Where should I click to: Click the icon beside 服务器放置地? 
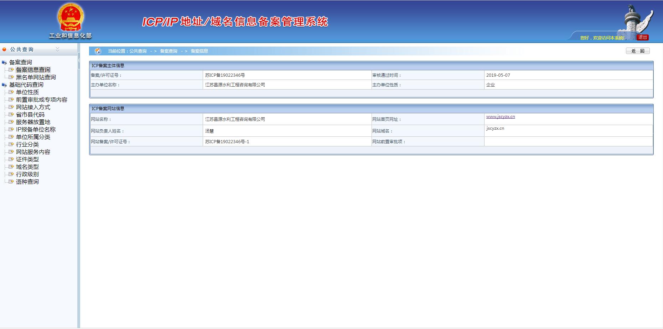pos(11,122)
